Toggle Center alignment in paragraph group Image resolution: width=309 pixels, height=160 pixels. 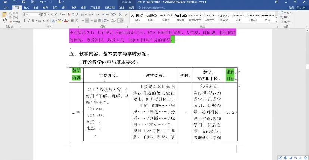(87, 21)
